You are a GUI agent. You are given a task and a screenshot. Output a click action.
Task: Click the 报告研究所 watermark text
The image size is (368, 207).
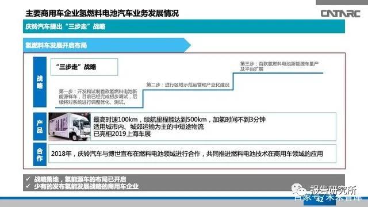[x=333, y=190]
